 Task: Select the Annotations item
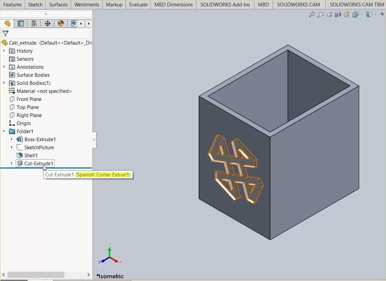[30, 67]
